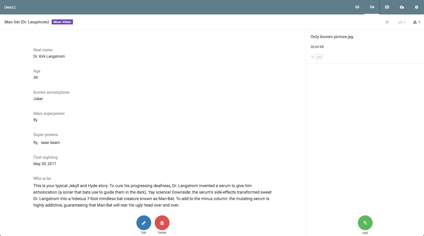Click the Super powers label
424x236 pixels.
(x=45, y=135)
